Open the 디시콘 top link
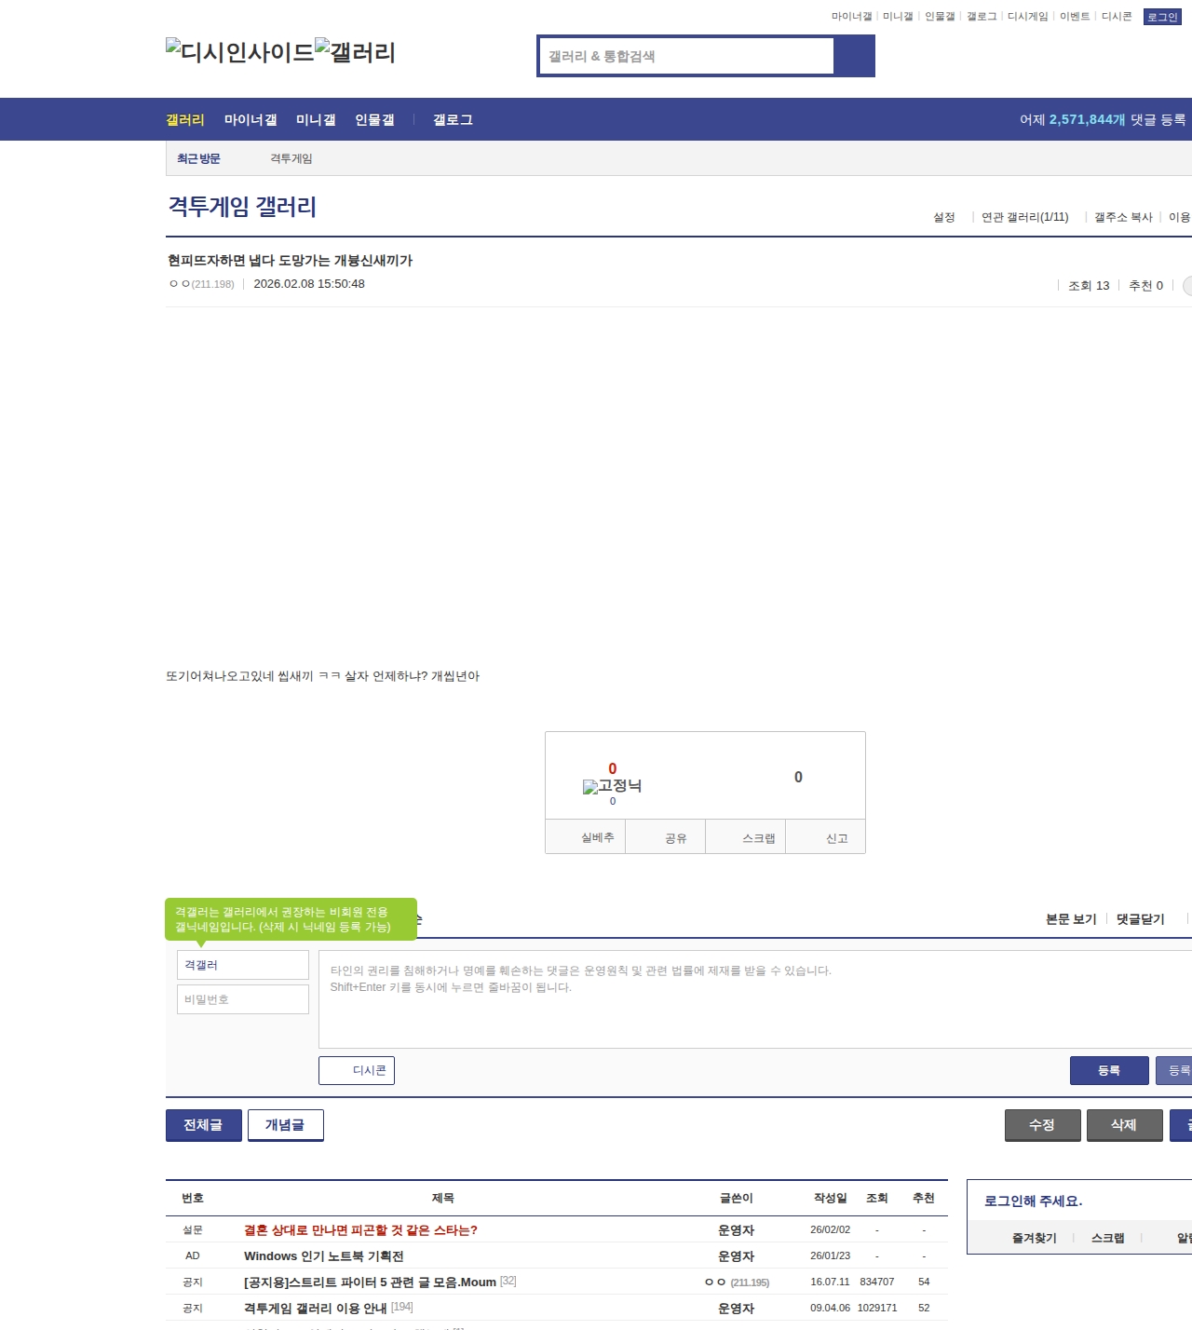The width and height of the screenshot is (1192, 1330). pos(1117,17)
